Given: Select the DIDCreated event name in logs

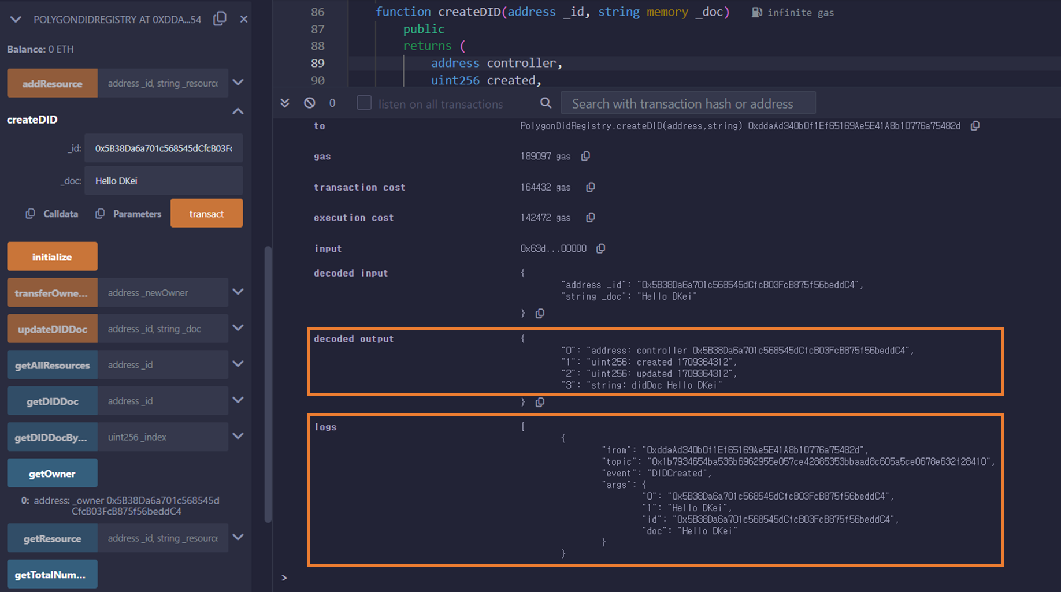Looking at the screenshot, I should (677, 473).
